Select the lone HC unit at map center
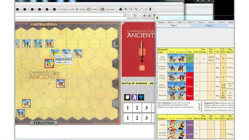 [61, 83]
